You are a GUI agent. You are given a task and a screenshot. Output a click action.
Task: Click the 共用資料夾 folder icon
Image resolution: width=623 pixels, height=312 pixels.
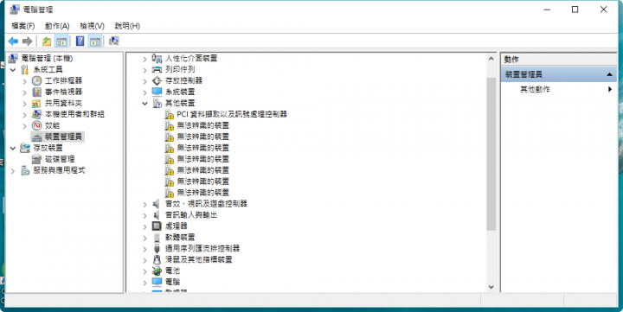[x=36, y=103]
